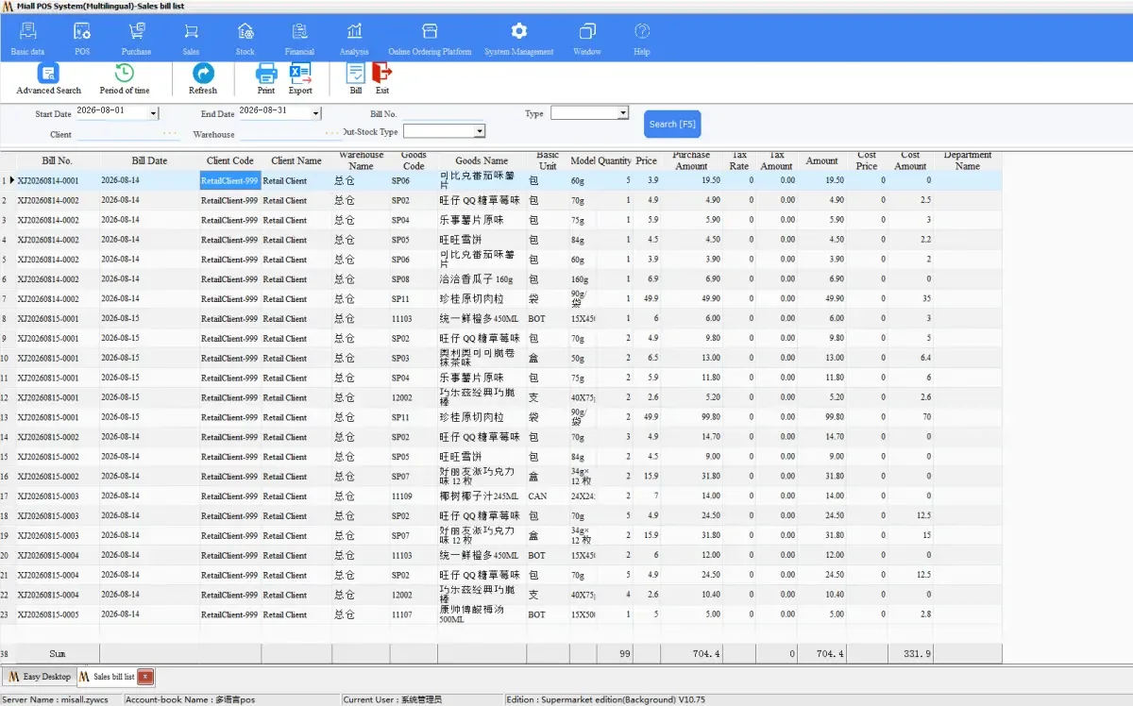Viewport: 1133px width, 706px height.
Task: Click the 99.80 amount cell in row 13
Action: (x=821, y=417)
